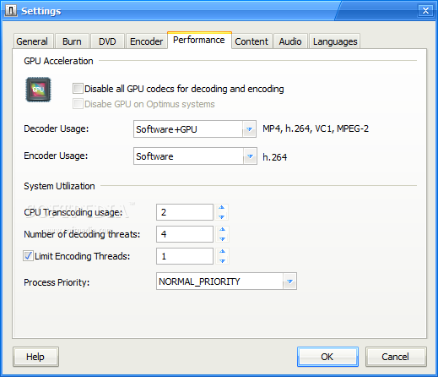Decrease CPU Transcoding usage value
This screenshot has height=377, width=438.
[x=222, y=216]
